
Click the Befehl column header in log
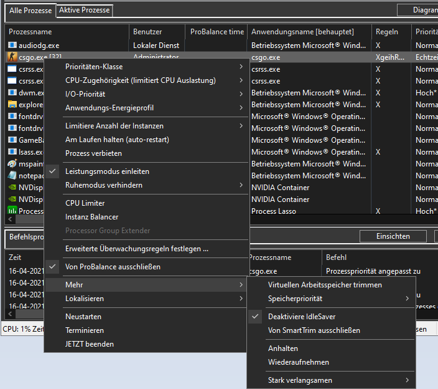(380, 257)
